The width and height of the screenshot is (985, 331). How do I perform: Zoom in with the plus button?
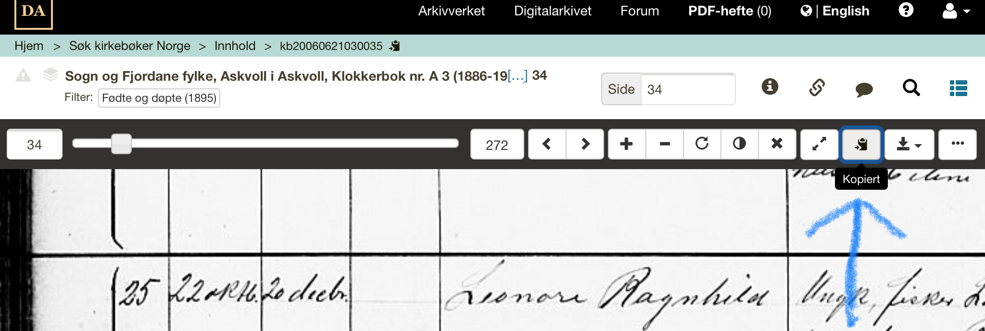(627, 144)
